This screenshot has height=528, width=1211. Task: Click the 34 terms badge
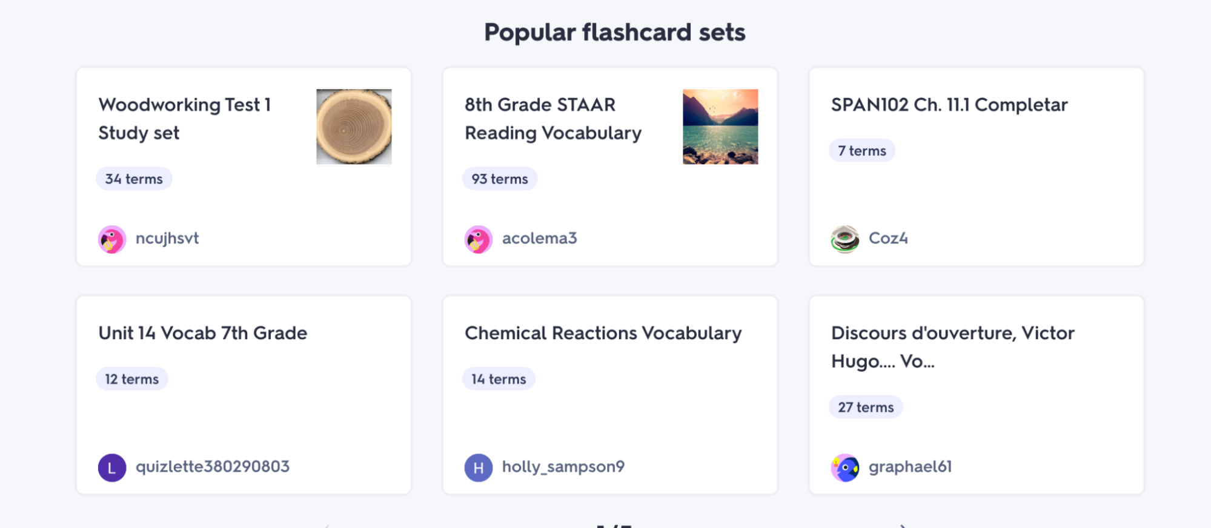coord(134,178)
